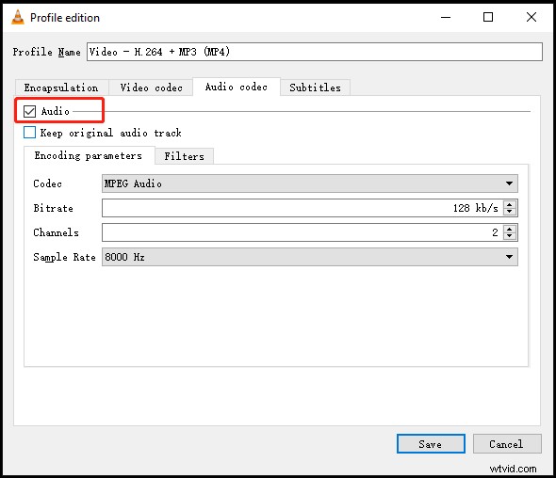Open the Subtitles tab

[x=316, y=88]
